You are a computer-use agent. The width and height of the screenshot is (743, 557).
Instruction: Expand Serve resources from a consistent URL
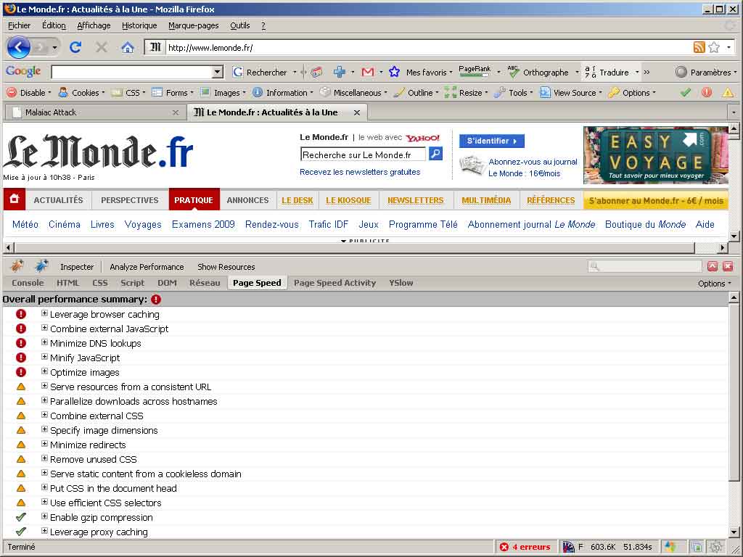[x=44, y=386]
